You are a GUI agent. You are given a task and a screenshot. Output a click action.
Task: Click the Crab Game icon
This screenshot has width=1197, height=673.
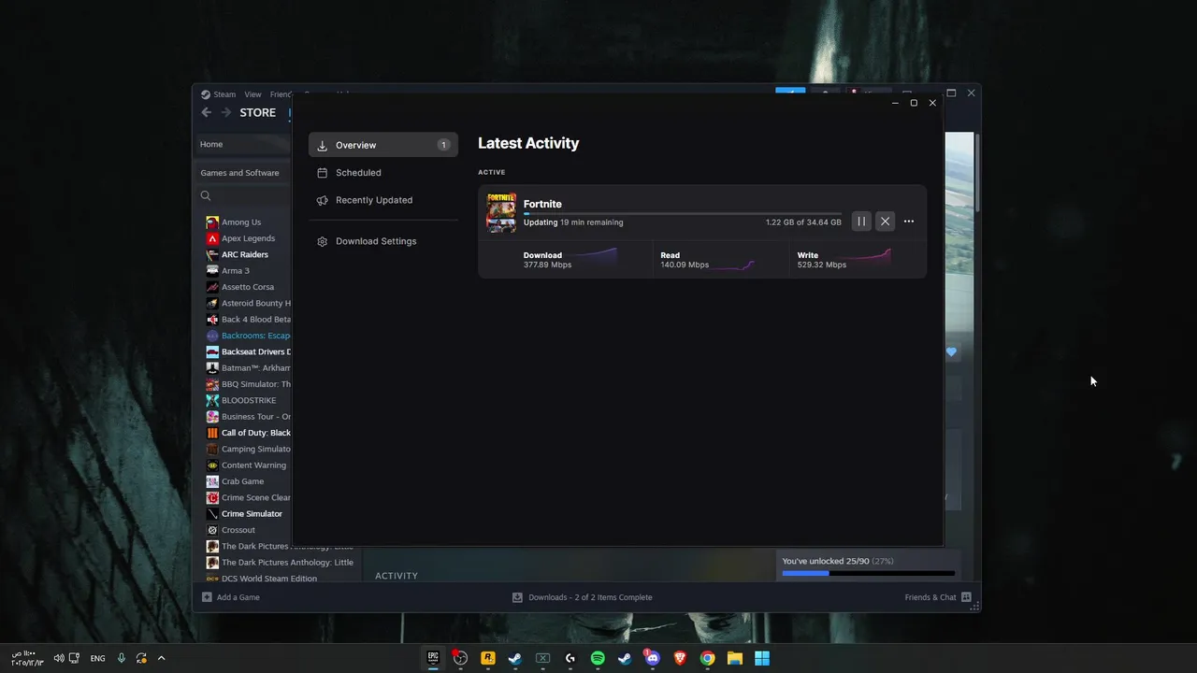point(212,481)
